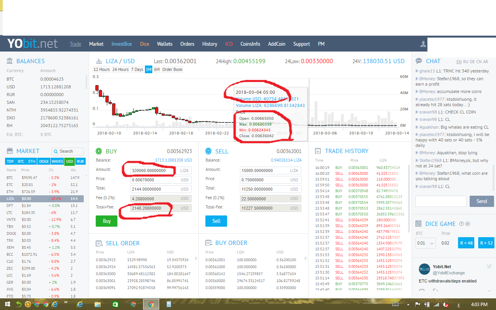The height and width of the screenshot is (310, 496).
Task: Send the chat message
Action: pos(482,201)
